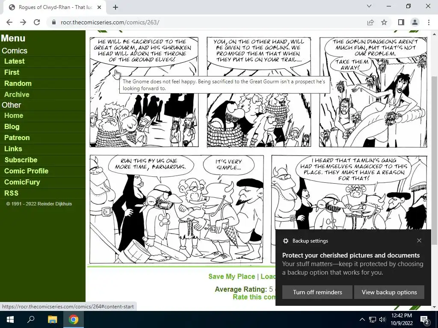438x328 pixels.
Task: Click Chrome icon in taskbar
Action: [74, 319]
